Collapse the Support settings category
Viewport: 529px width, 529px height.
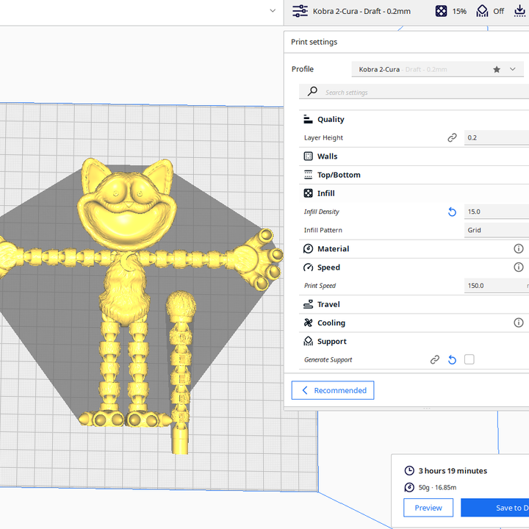(414, 341)
